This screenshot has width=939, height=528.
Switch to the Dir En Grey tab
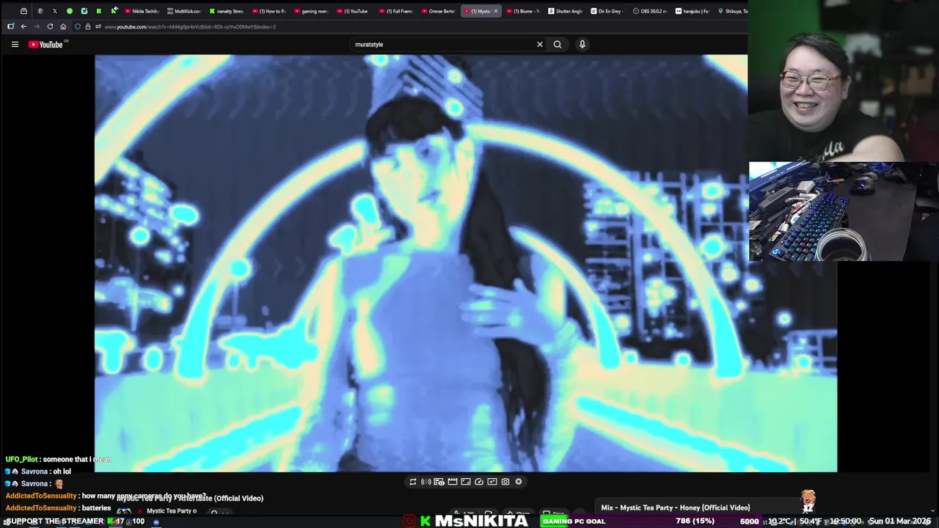tap(609, 11)
